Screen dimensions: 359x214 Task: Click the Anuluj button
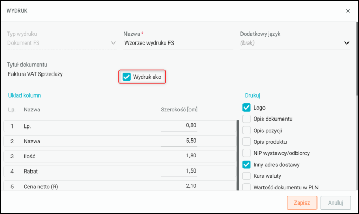335,202
